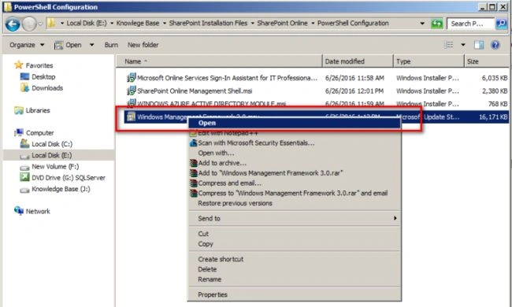512x307 pixels.
Task: Choose Rename from the context menu
Action: point(295,279)
